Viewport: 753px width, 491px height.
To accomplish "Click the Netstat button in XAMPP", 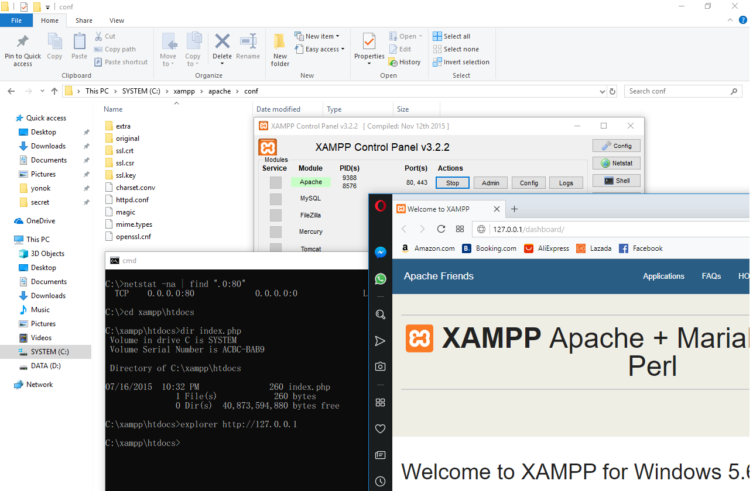I will click(616, 163).
